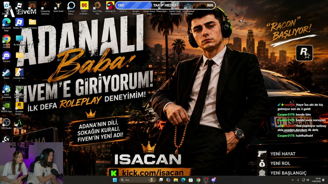Switch to Google Chrome on the taskbar
The height and width of the screenshot is (184, 328).
[198, 180]
